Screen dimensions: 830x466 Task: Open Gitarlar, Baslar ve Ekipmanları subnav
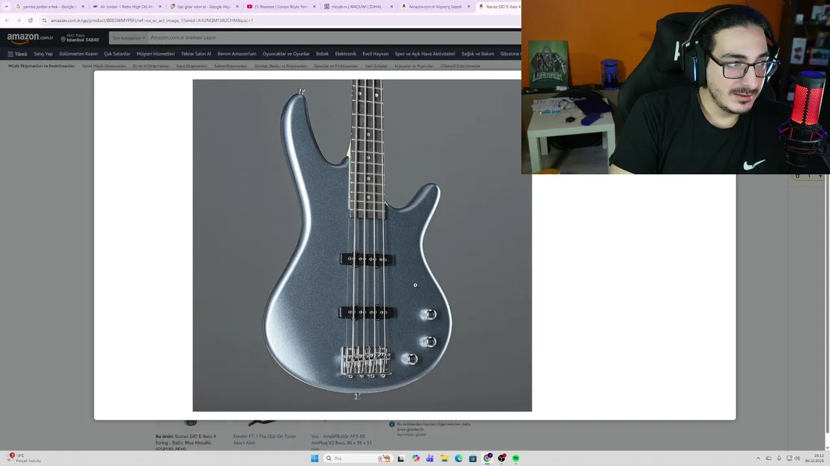pos(280,66)
